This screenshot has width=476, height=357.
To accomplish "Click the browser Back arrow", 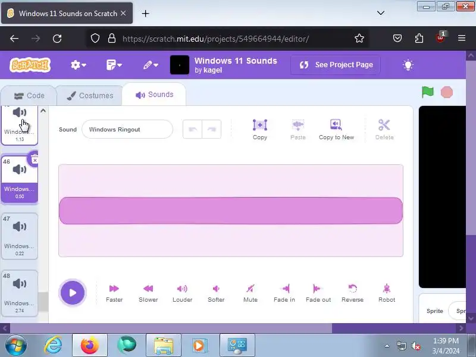I will pyautogui.click(x=14, y=39).
